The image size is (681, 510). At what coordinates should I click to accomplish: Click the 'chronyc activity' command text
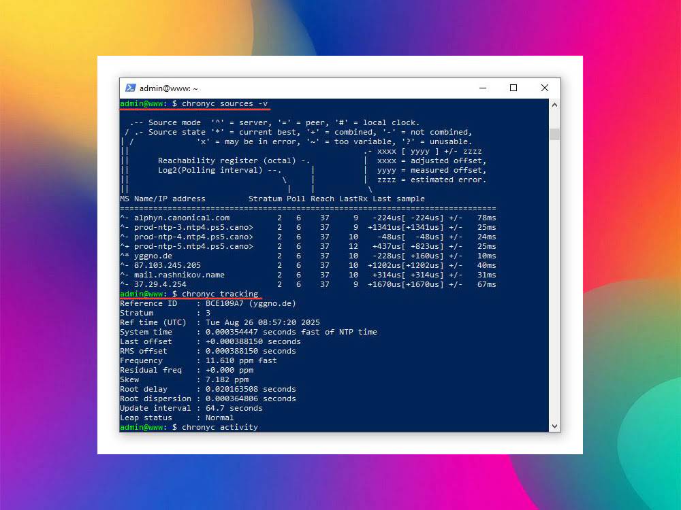coord(220,427)
